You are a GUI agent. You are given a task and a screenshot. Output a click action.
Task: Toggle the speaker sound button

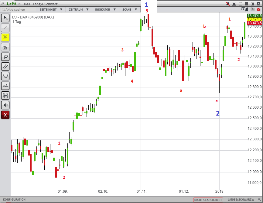point(5,105)
